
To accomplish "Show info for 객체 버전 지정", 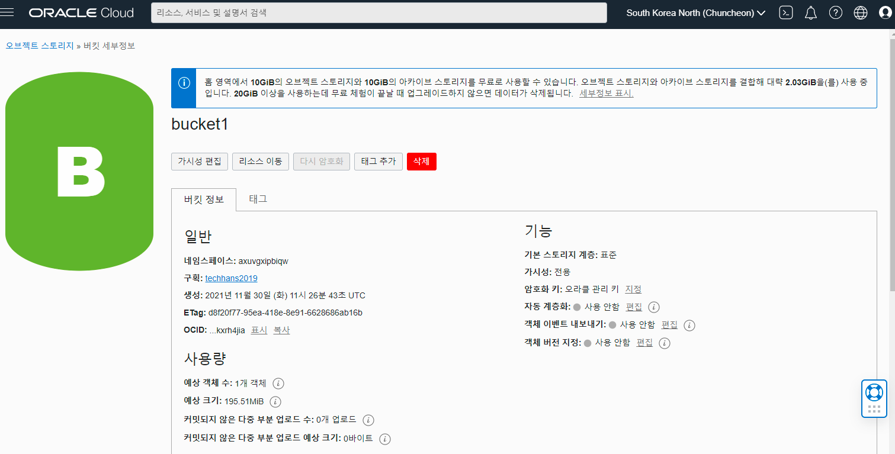I will tap(665, 343).
